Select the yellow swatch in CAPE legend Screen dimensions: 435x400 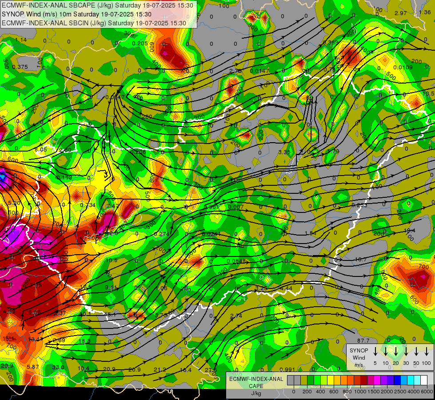pyautogui.click(x=331, y=380)
